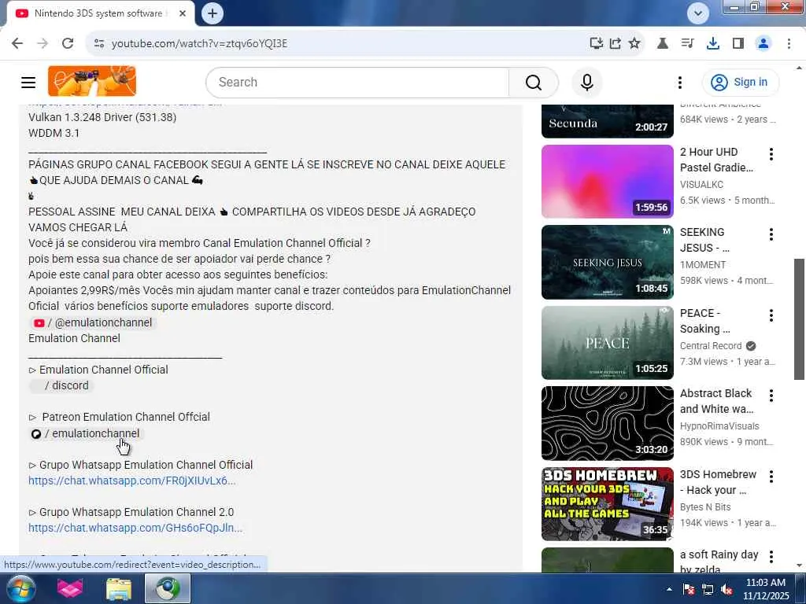This screenshot has height=604, width=806.
Task: Open the SEEKING JESUS video thumbnail
Action: [607, 262]
